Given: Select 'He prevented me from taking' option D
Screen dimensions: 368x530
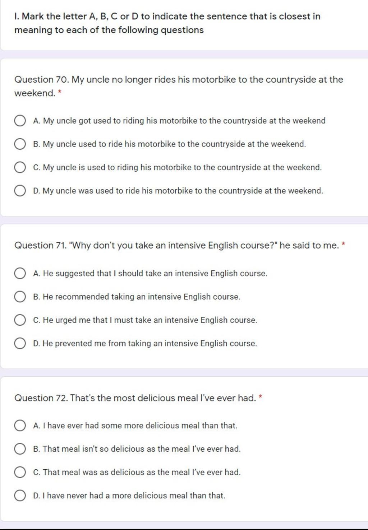Looking at the screenshot, I should click(x=20, y=343).
